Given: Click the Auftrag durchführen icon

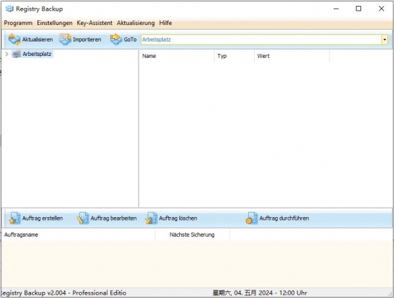Looking at the screenshot, I should 252,218.
